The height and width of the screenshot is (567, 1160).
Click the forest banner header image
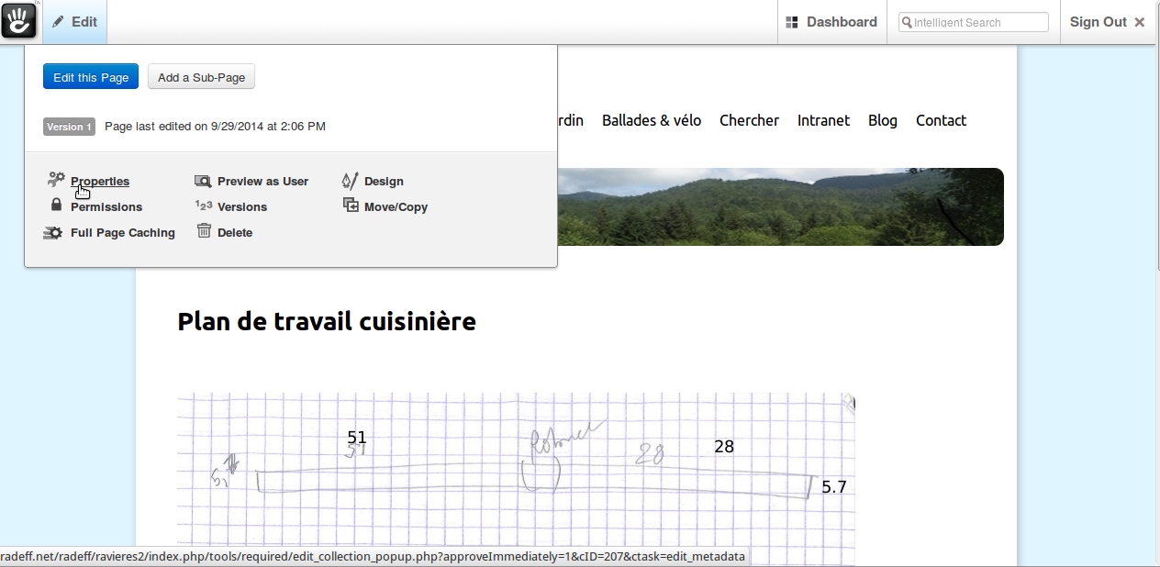780,206
